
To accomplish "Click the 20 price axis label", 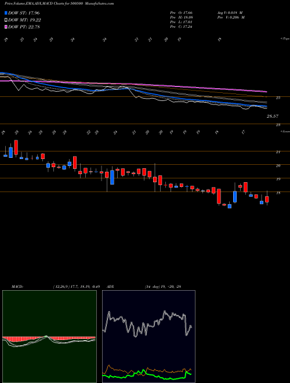I will [x=278, y=165].
